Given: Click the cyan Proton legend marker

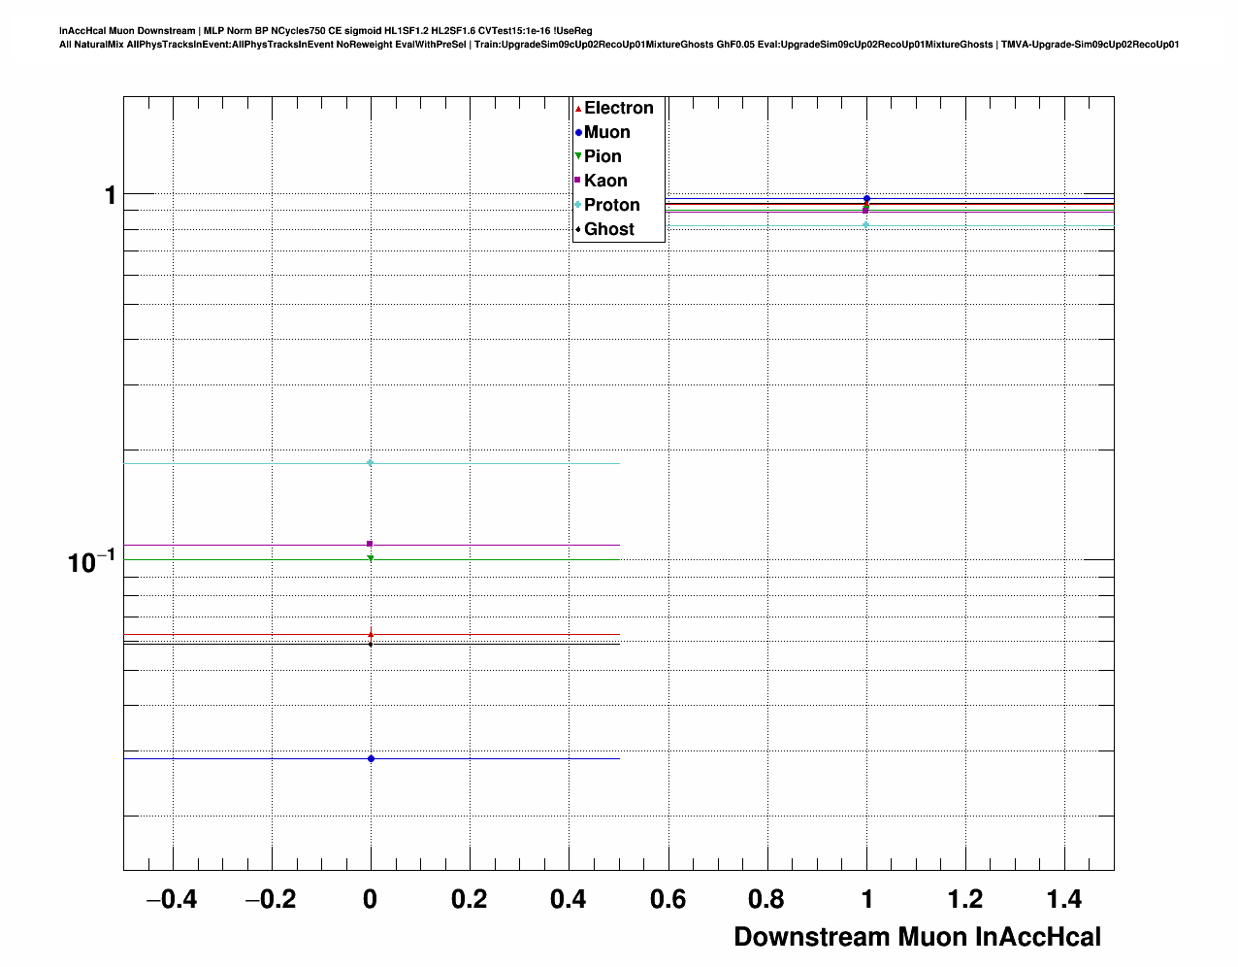Looking at the screenshot, I should 578,205.
